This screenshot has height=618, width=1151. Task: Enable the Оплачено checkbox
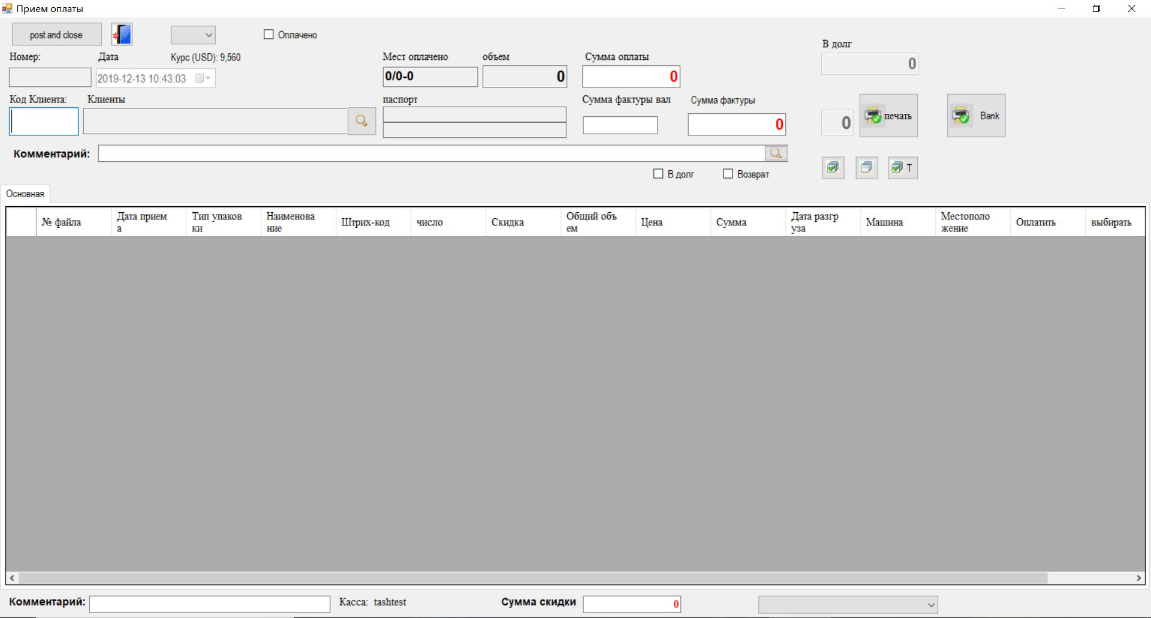(x=269, y=35)
